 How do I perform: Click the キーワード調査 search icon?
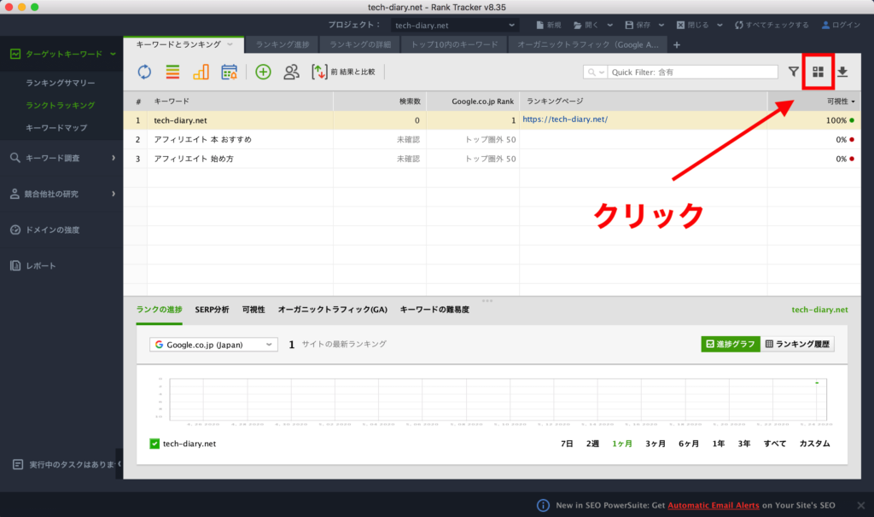pos(15,158)
